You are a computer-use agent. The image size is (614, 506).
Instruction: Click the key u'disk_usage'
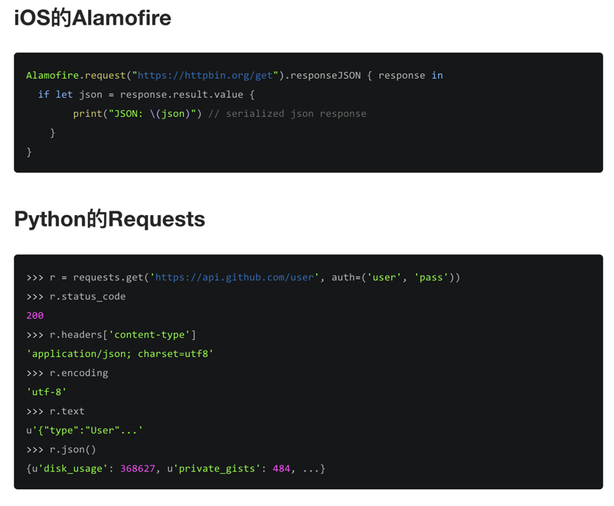tap(70, 468)
